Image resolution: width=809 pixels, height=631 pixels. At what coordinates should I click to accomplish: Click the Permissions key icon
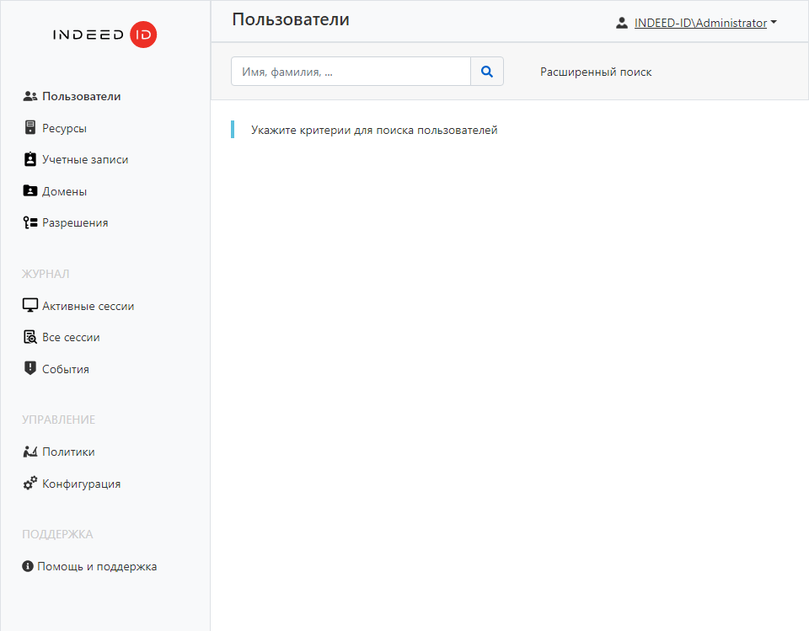click(x=30, y=223)
